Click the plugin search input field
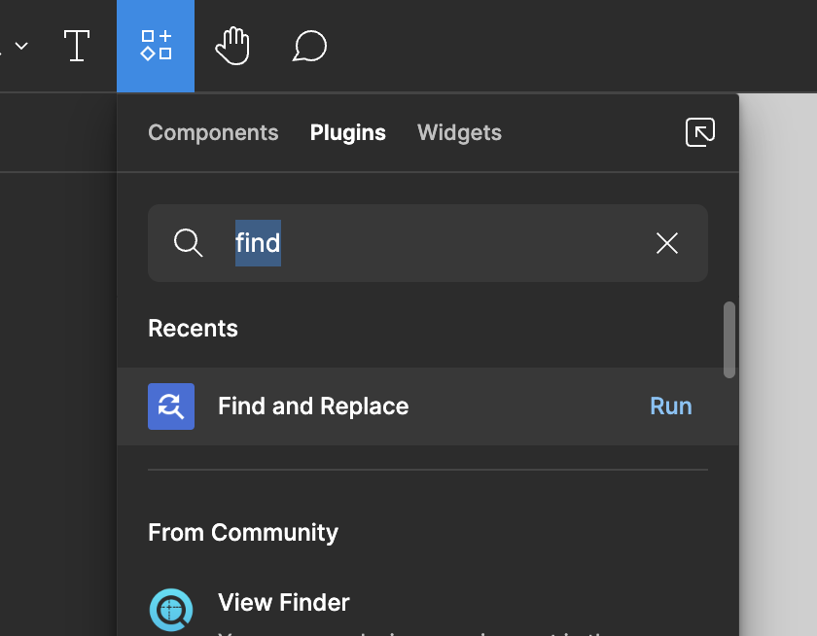The width and height of the screenshot is (817, 636). pyautogui.click(x=428, y=243)
